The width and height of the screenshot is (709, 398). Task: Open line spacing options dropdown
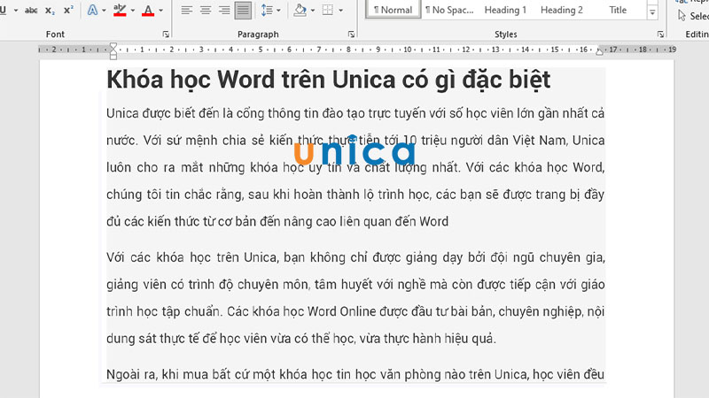[273, 11]
